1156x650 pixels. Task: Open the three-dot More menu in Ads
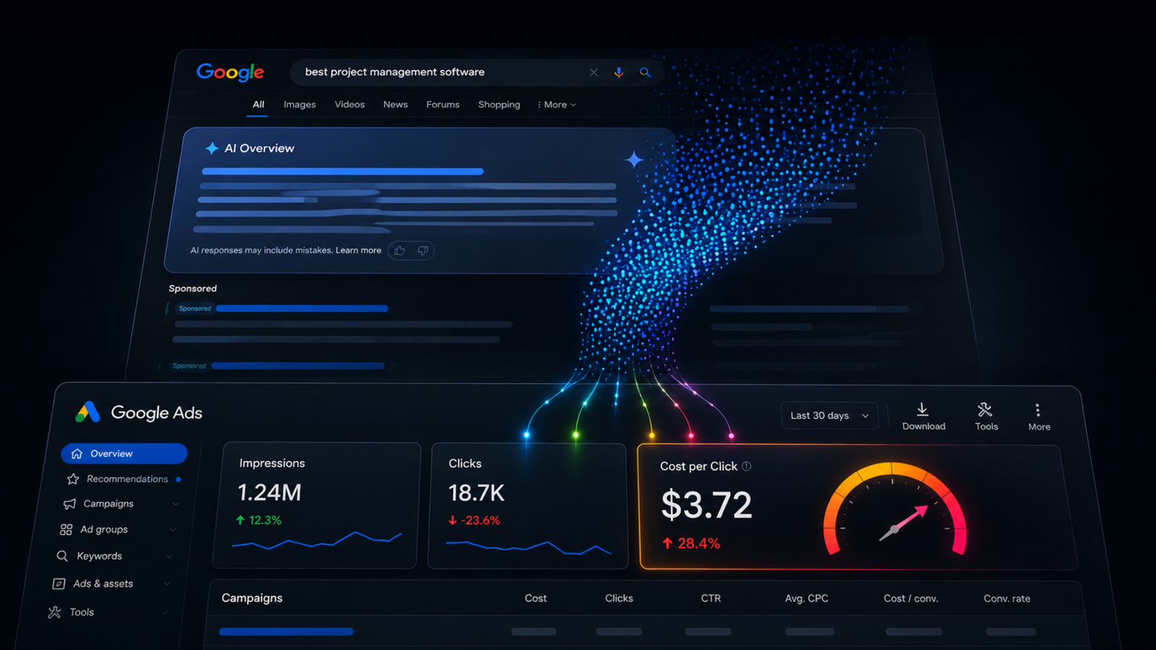pyautogui.click(x=1038, y=409)
